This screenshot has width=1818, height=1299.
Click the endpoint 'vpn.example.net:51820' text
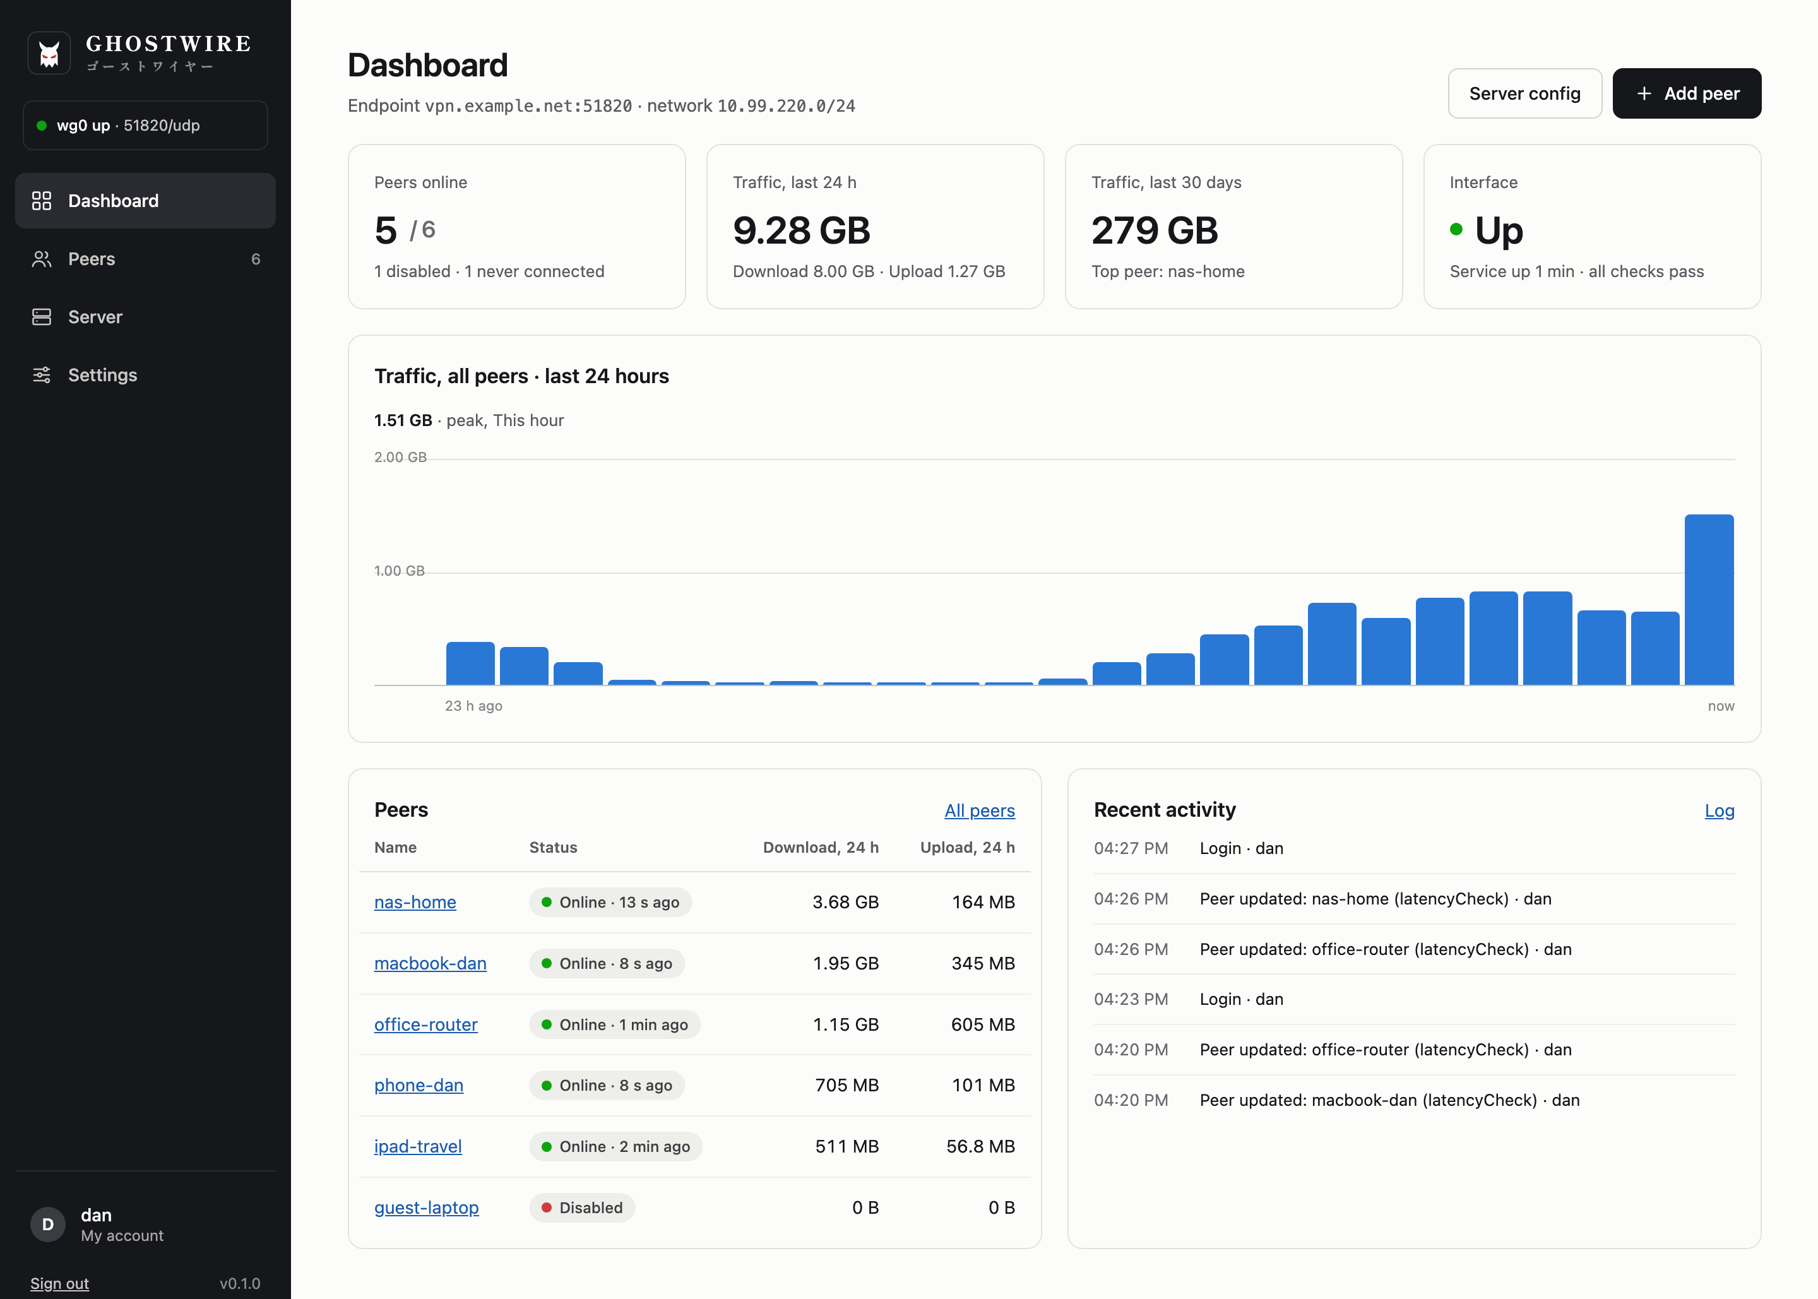(x=528, y=105)
